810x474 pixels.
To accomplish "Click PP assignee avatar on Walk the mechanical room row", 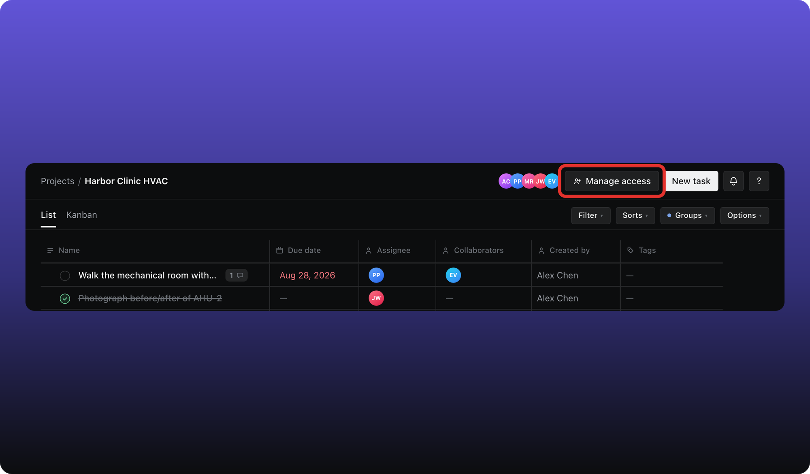I will pyautogui.click(x=376, y=275).
